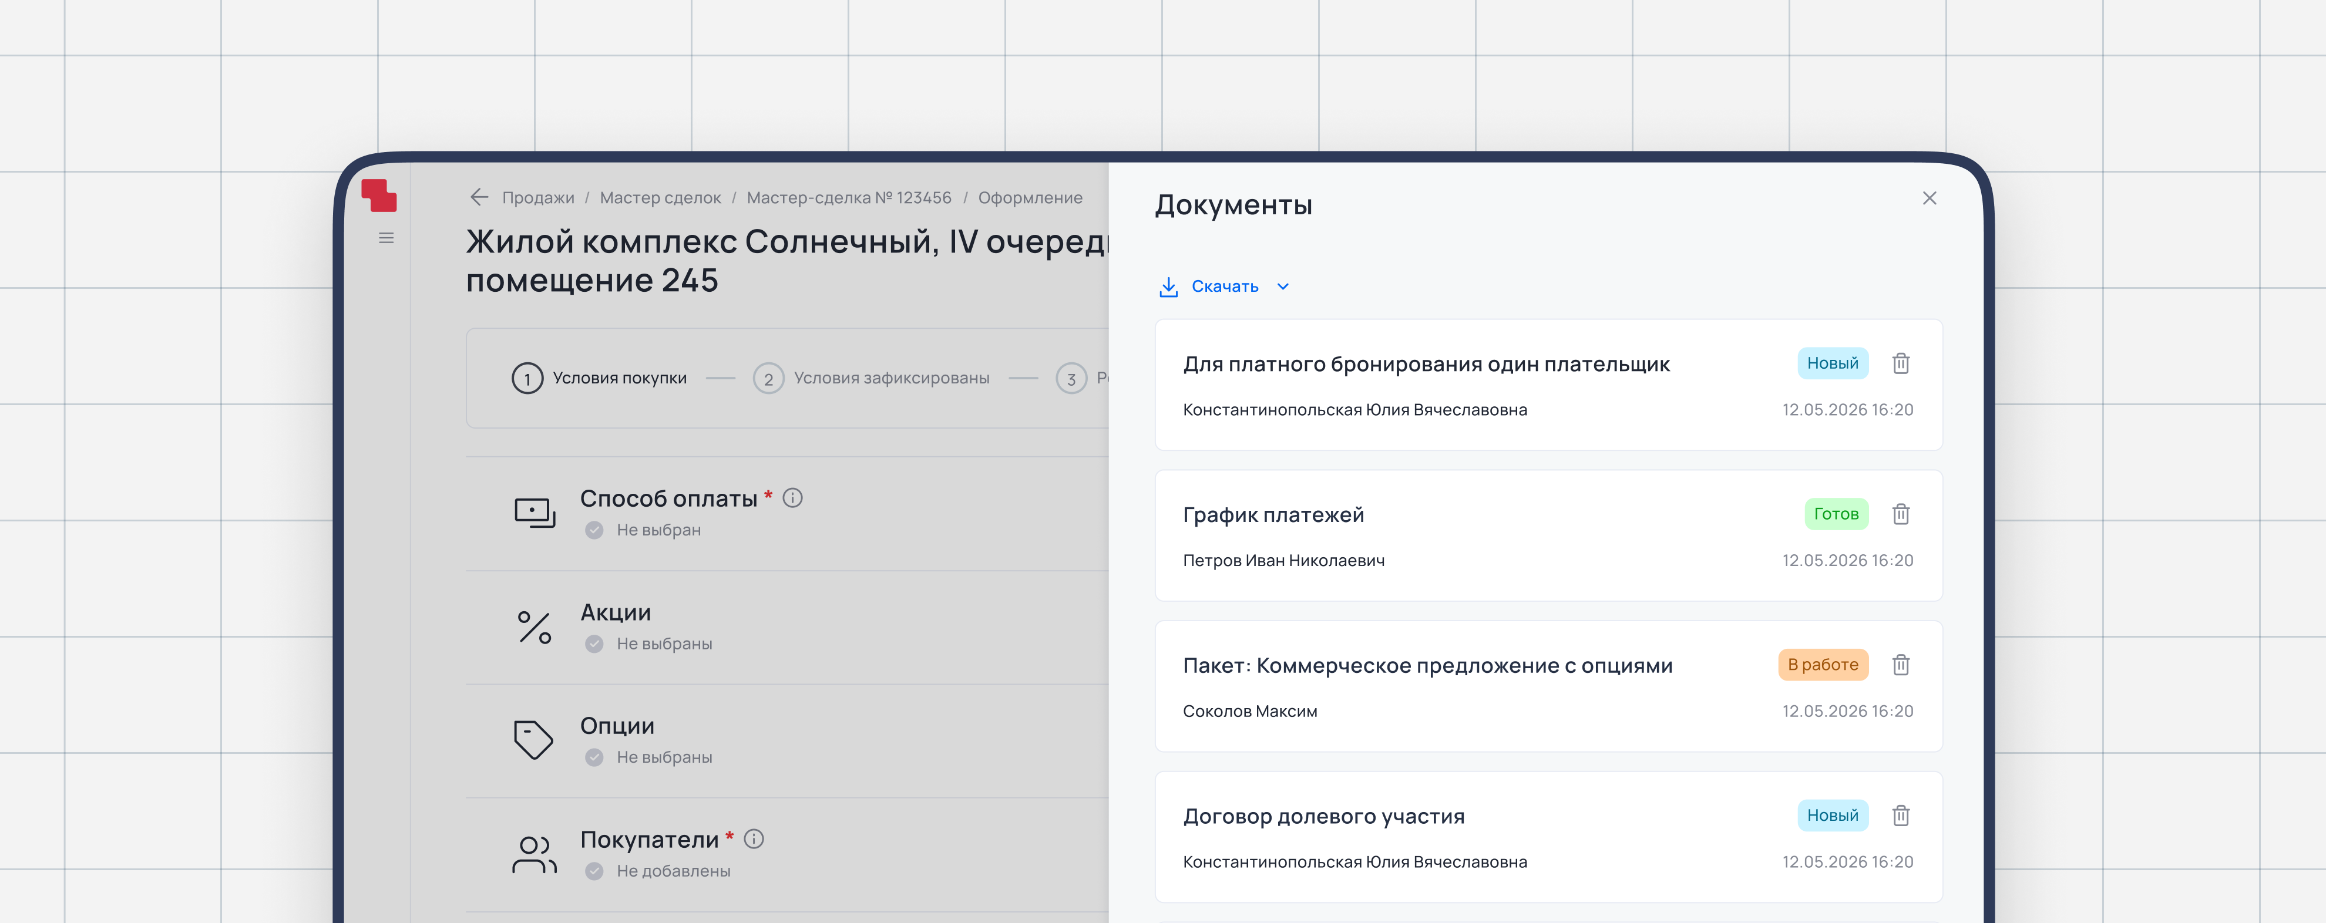Screen dimensions: 2326x923
Task: Show info tooltip for Покупатели
Action: tap(754, 839)
